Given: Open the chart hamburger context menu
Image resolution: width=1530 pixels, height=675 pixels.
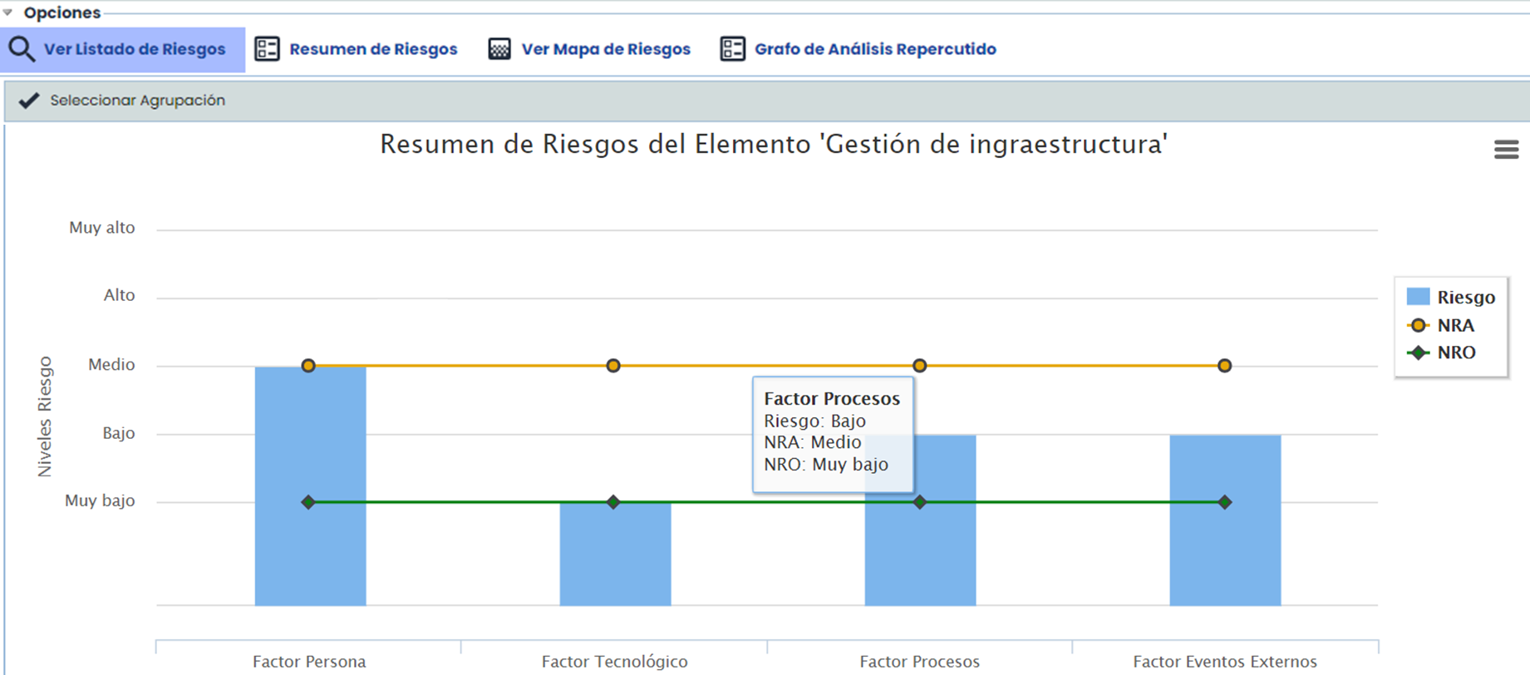Looking at the screenshot, I should click(1506, 150).
